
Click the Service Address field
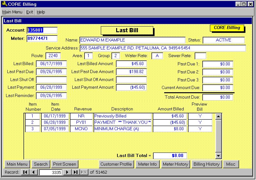click(163, 48)
